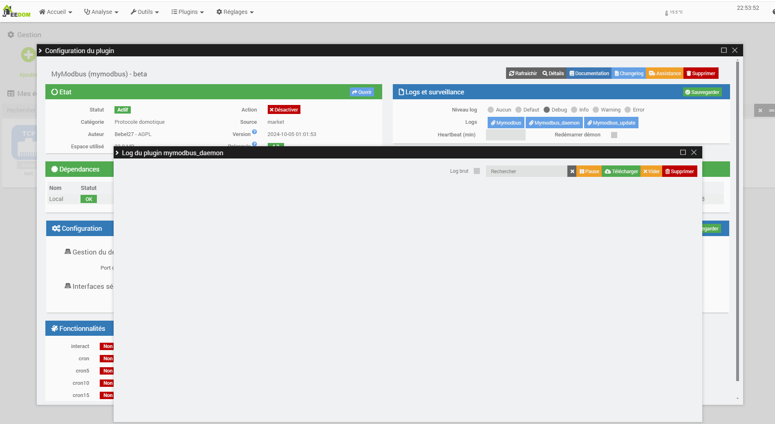Click the interact Non badge
The image size is (775, 424).
pos(108,346)
